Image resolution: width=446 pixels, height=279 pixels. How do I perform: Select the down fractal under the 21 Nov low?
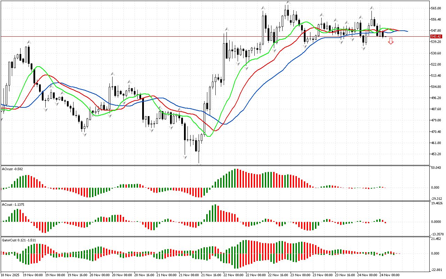(185, 157)
